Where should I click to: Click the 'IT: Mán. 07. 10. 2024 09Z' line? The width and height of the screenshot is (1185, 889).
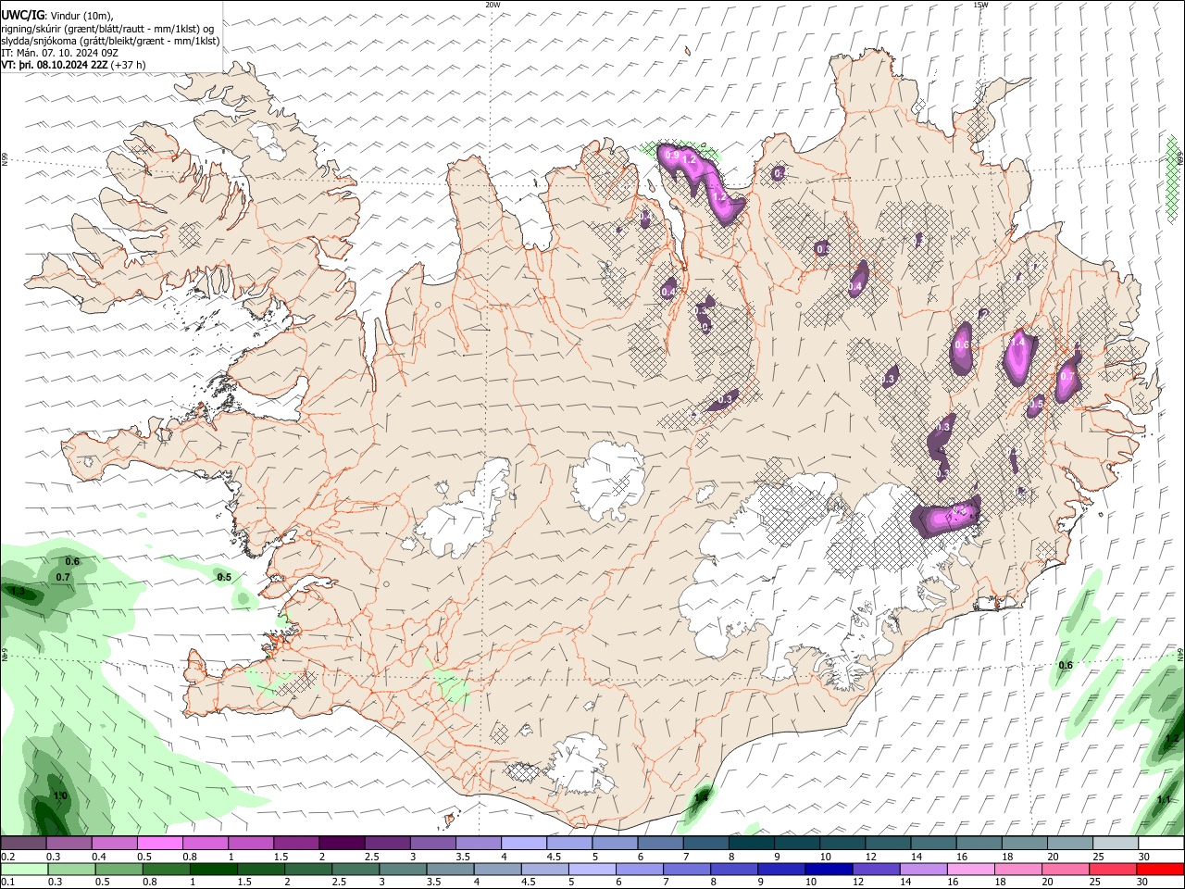click(59, 53)
